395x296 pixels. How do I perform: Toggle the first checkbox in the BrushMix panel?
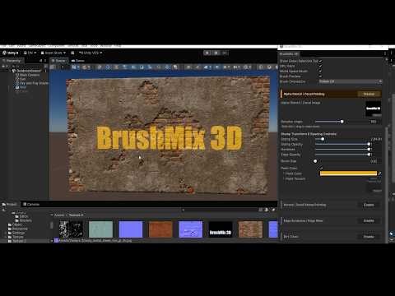coord(320,61)
